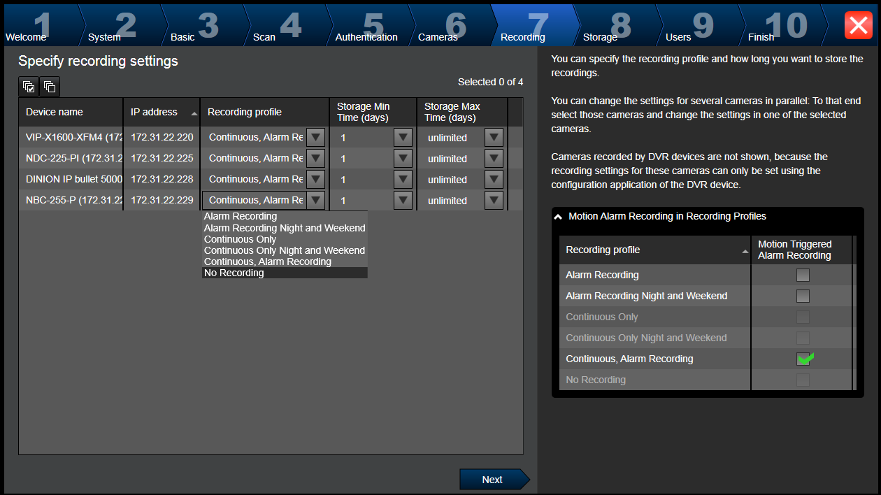
Task: Open Recording profile dropdown for VIP-X1600-XFM4
Action: click(x=316, y=137)
